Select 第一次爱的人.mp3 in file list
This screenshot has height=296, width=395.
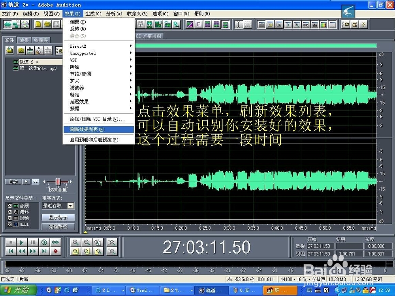38,68
